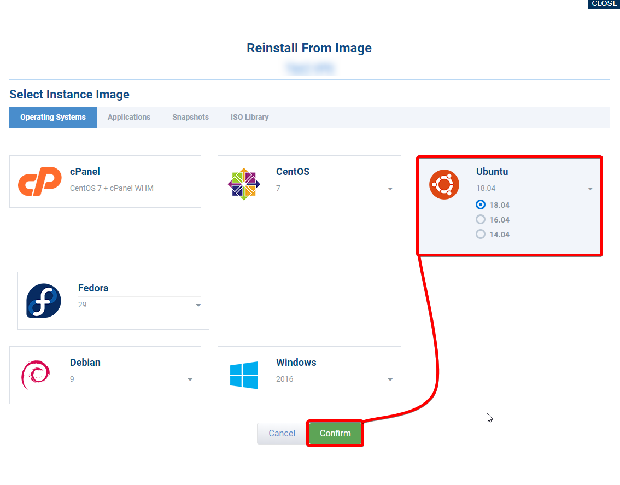This screenshot has width=620, height=485.
Task: Close the reinstall dialog with CLOSE
Action: tap(604, 4)
